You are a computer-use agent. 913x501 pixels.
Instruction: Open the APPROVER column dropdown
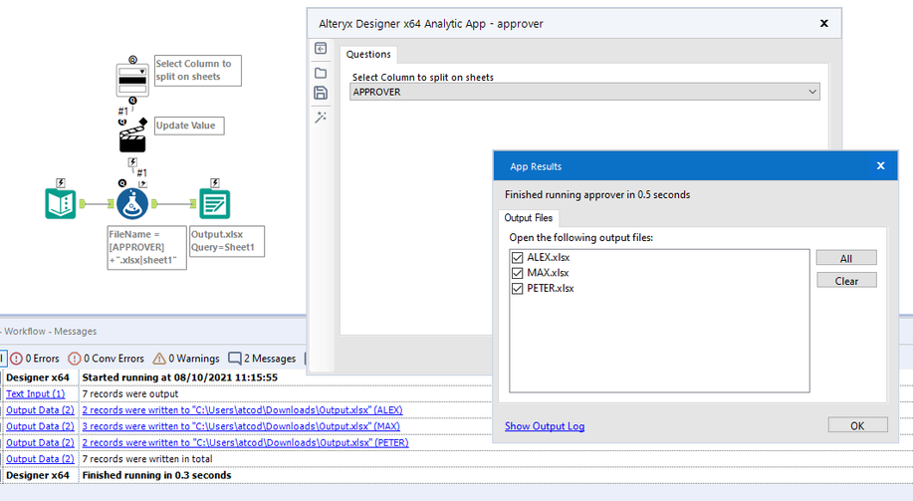[584, 92]
